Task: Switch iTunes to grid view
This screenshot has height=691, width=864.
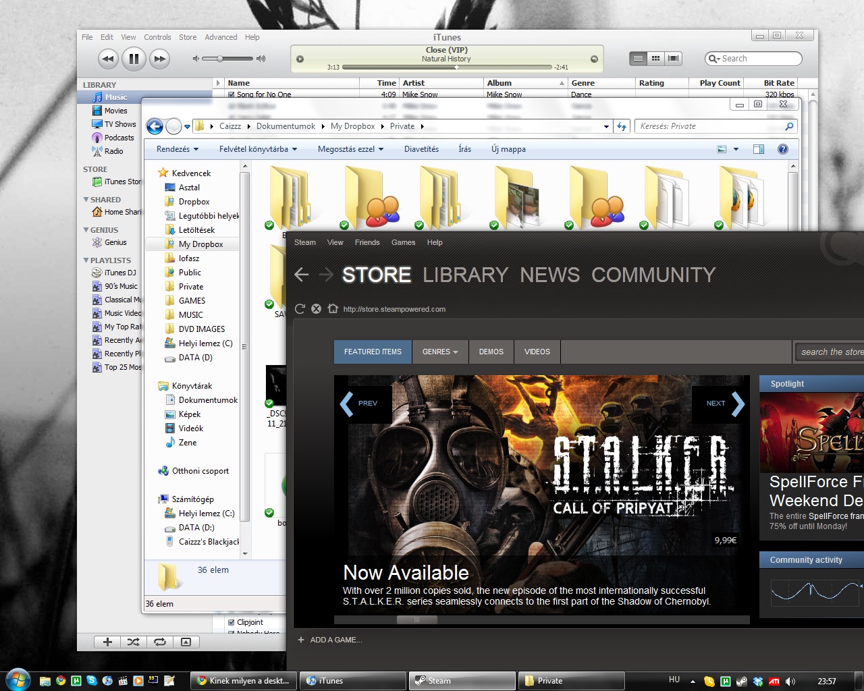Action: pos(655,59)
